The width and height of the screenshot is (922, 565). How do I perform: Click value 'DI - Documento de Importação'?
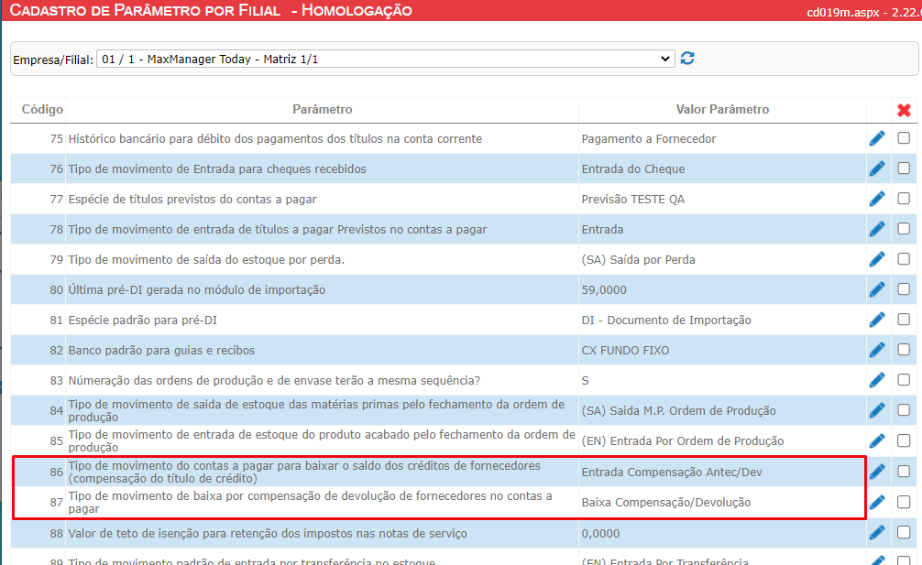coord(666,321)
